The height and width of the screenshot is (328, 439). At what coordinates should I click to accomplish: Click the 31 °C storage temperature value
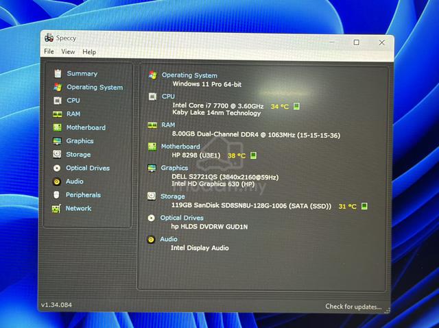[348, 207]
